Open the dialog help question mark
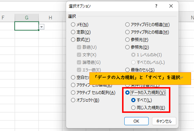The height and width of the screenshot is (131, 194). [156, 6]
